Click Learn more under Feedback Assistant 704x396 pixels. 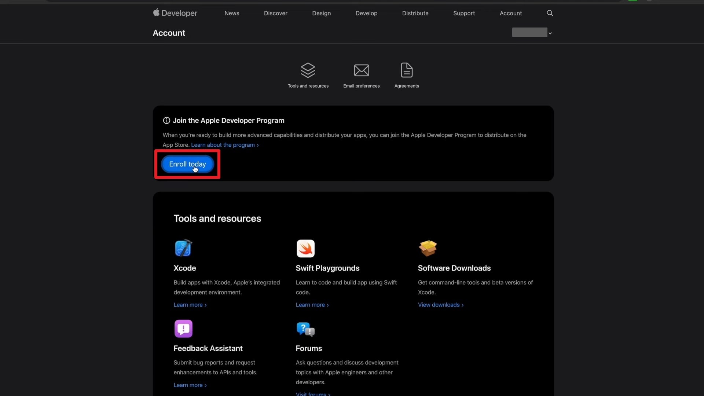click(x=190, y=385)
